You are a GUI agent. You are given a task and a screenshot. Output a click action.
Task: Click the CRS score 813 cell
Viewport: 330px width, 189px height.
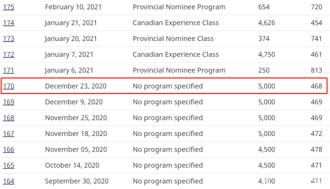[316, 70]
